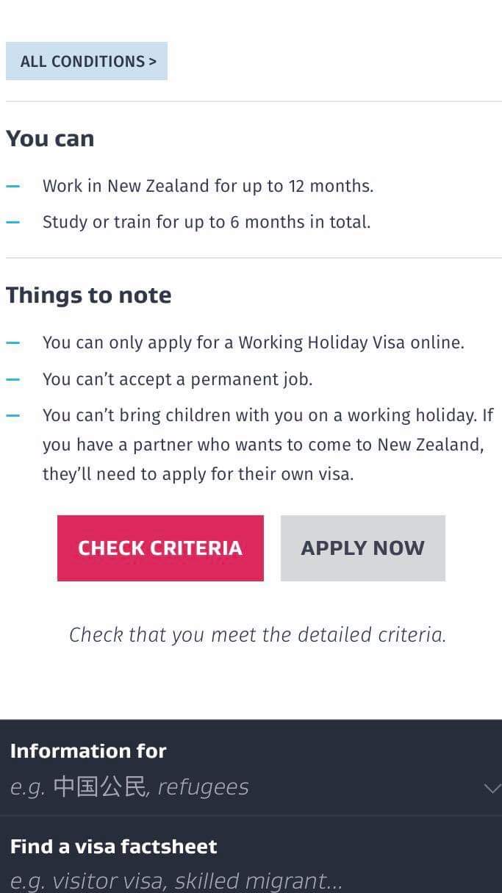The width and height of the screenshot is (502, 893).
Task: Tap the grey APPLY NOW button
Action: [363, 548]
